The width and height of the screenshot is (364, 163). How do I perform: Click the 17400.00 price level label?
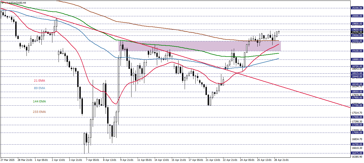pyautogui.click(x=357, y=117)
